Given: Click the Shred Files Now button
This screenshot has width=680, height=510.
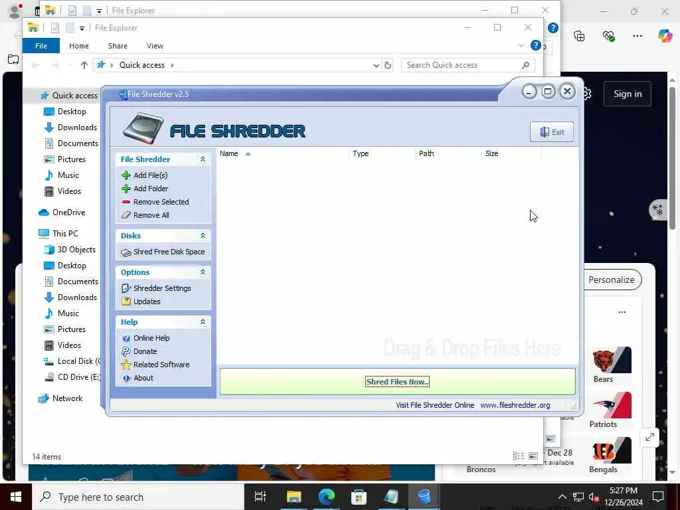Looking at the screenshot, I should coord(397,382).
